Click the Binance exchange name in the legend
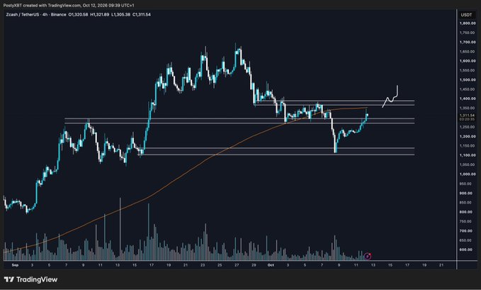 click(59, 14)
